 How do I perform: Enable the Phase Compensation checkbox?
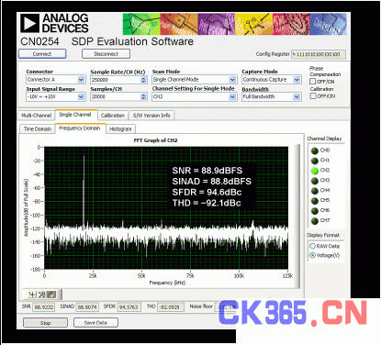312,82
